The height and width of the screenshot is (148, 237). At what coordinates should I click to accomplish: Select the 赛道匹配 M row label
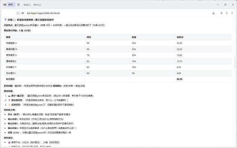(12, 49)
